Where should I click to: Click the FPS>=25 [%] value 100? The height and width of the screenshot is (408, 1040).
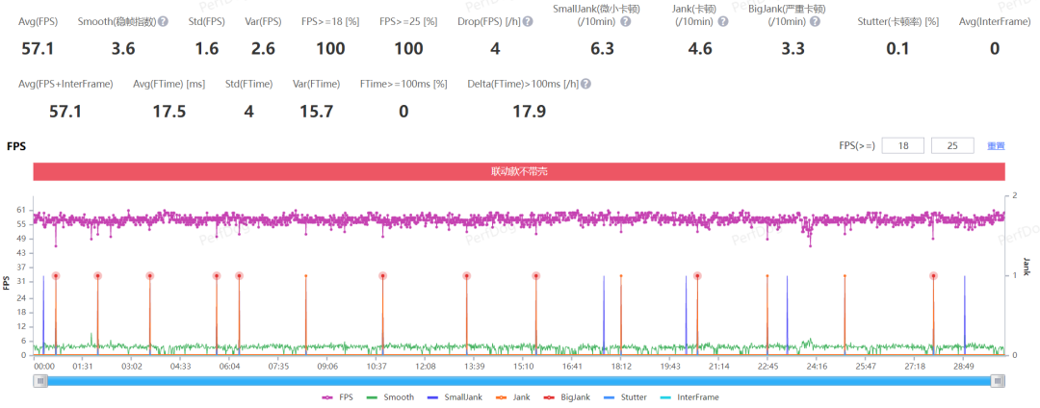[x=408, y=48]
